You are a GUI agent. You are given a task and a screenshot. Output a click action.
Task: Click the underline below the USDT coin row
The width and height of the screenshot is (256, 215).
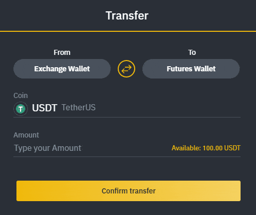pyautogui.click(x=127, y=117)
